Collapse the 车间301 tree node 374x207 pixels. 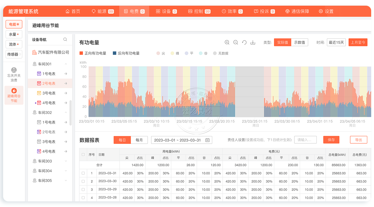coord(66,64)
